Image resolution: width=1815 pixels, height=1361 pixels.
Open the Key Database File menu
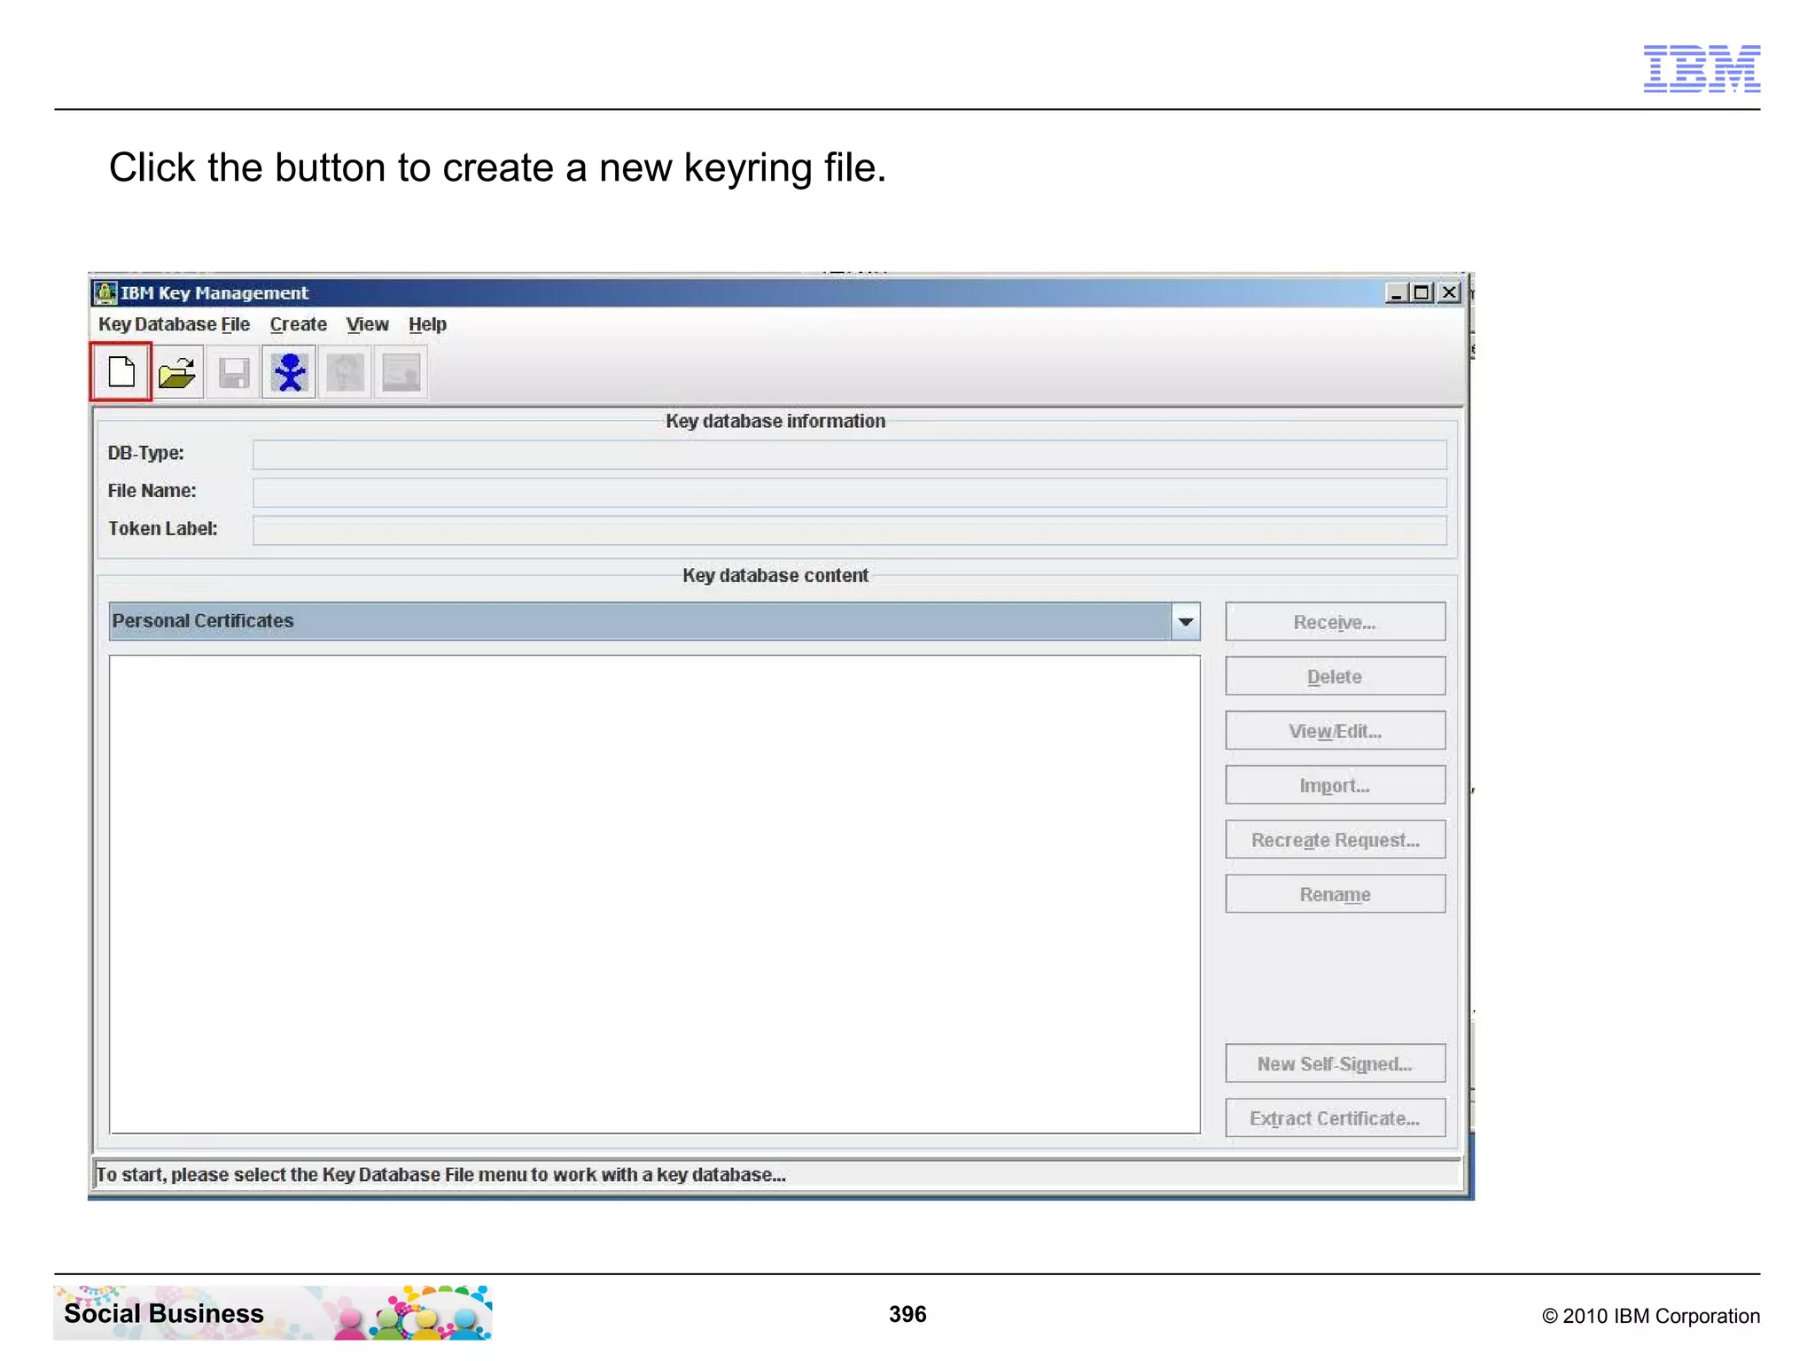[174, 324]
